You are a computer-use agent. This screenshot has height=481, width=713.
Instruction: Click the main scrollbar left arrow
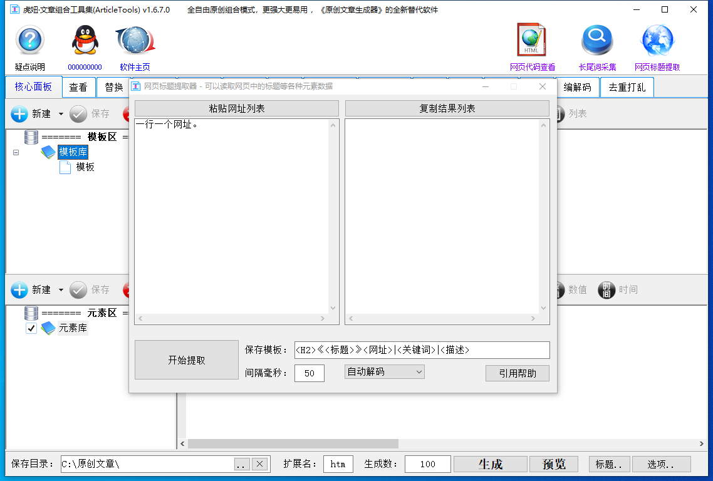click(182, 443)
